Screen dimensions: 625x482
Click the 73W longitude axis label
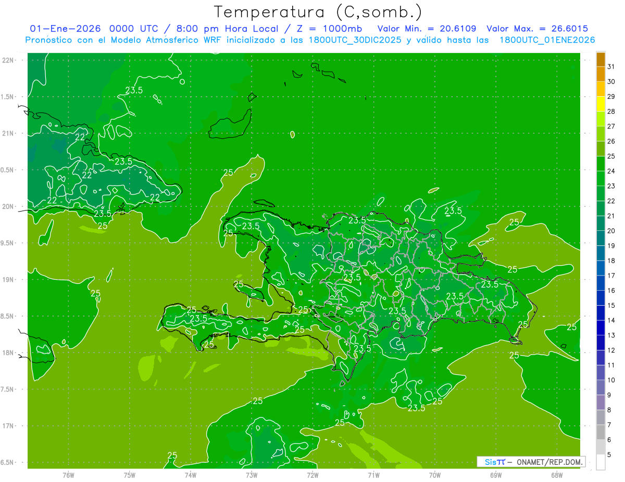coord(252,475)
